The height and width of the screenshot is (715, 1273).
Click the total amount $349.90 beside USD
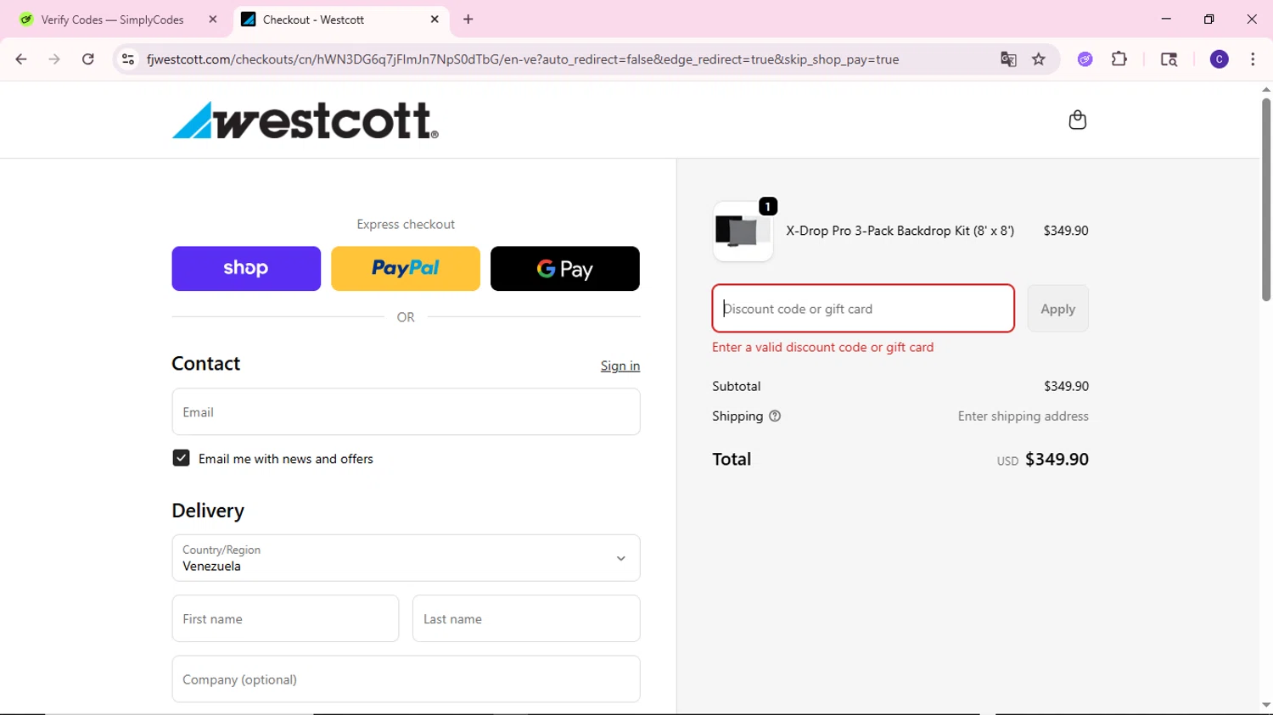pyautogui.click(x=1057, y=459)
